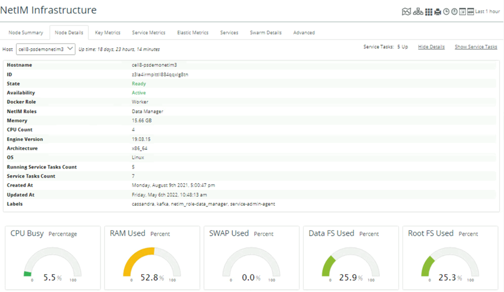This screenshot has height=292, width=504.
Task: Open the Key Metrics tab
Action: 108,33
